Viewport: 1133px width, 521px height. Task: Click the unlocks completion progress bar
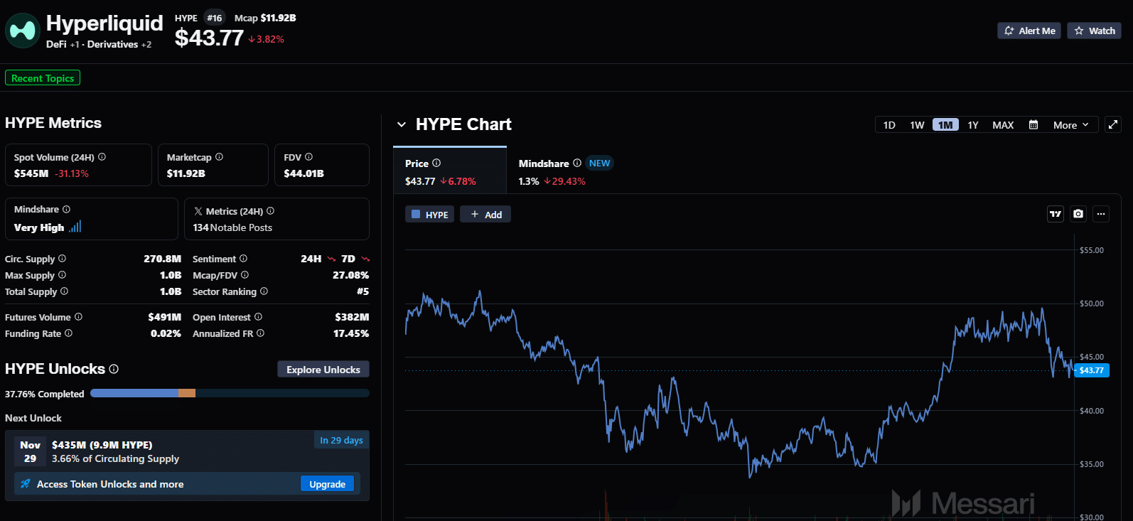[x=230, y=393]
